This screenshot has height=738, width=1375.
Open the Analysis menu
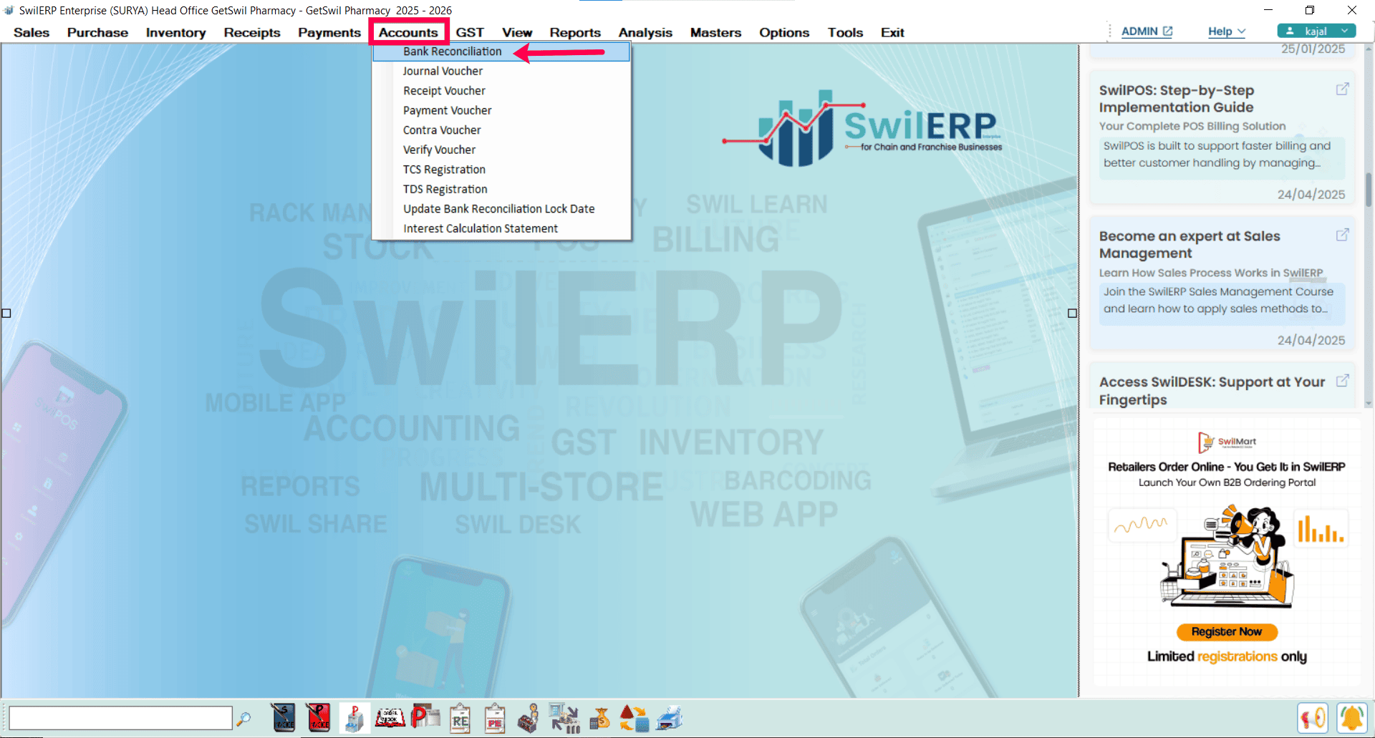[645, 32]
